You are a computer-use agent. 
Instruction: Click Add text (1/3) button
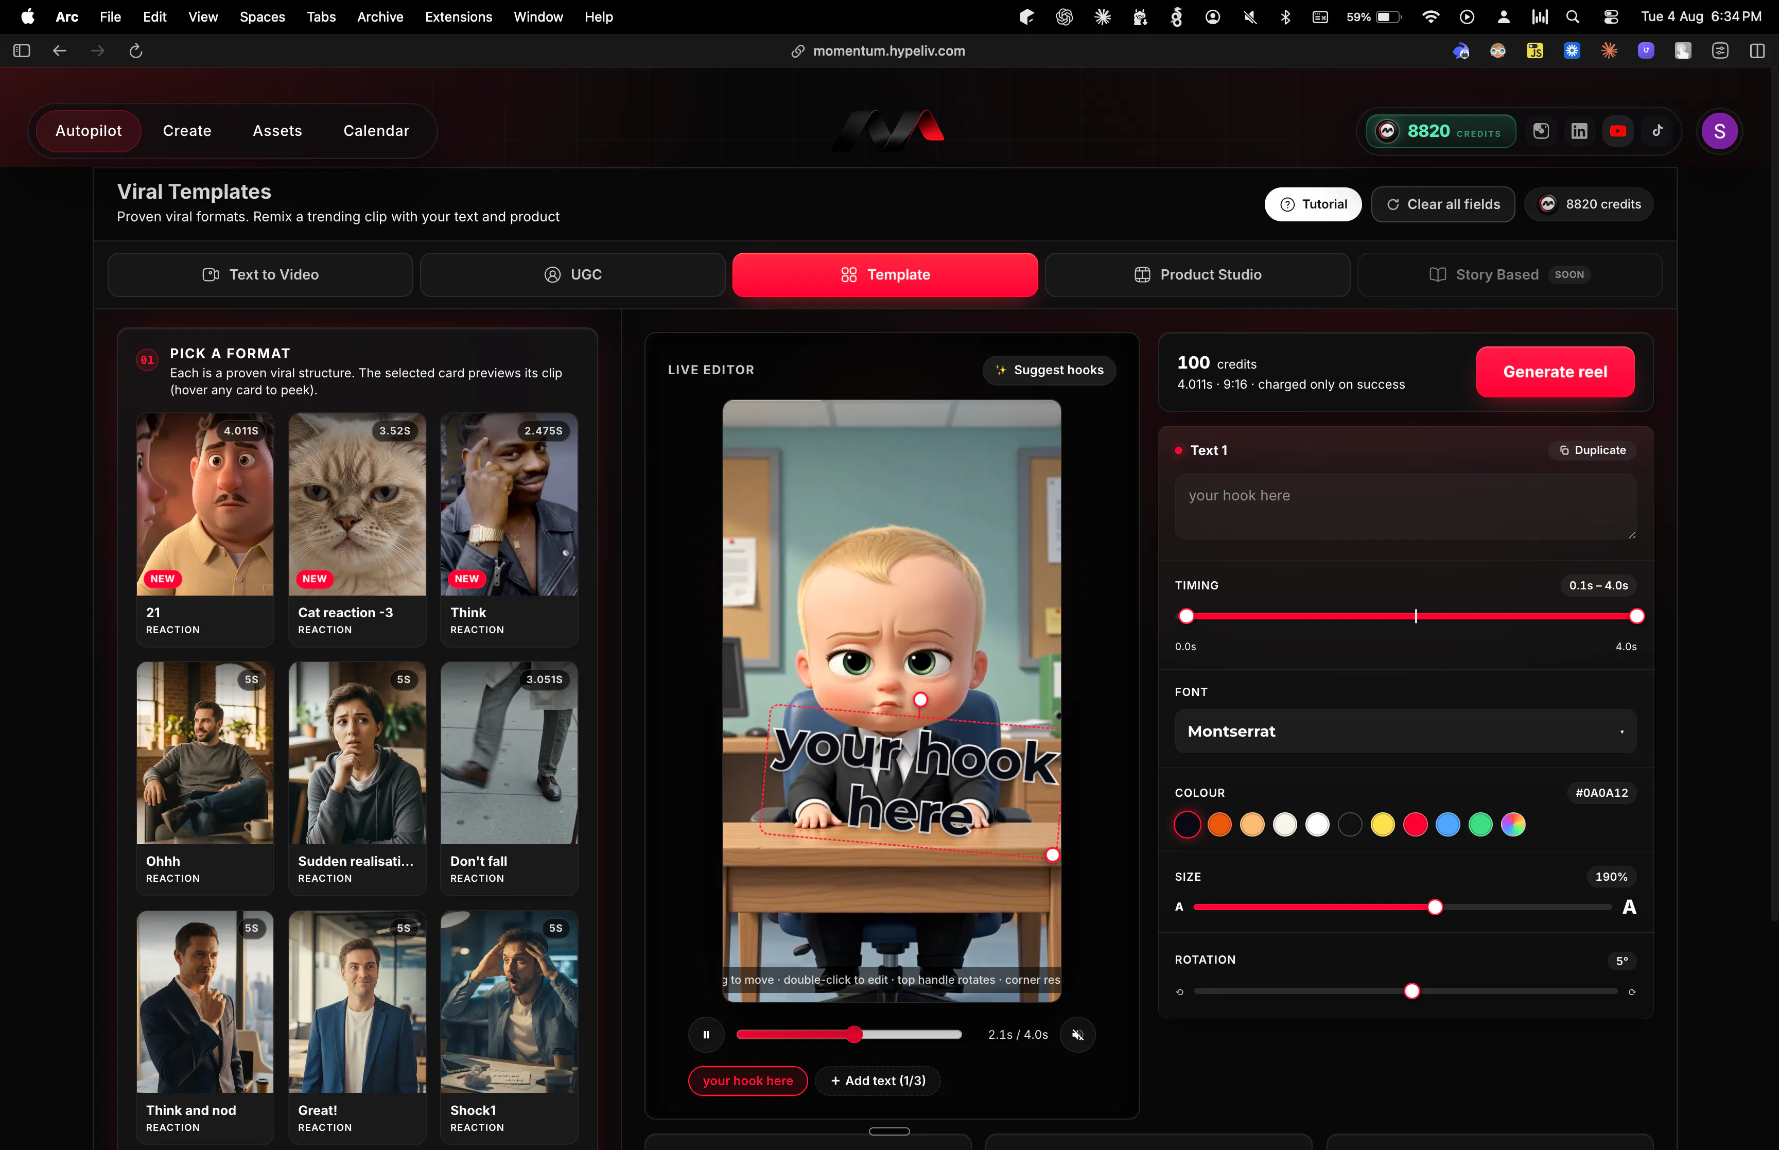pos(878,1081)
